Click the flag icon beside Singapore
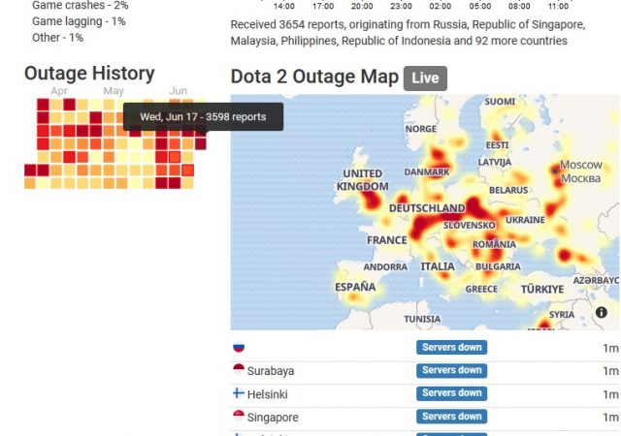The height and width of the screenshot is (436, 621). (239, 417)
